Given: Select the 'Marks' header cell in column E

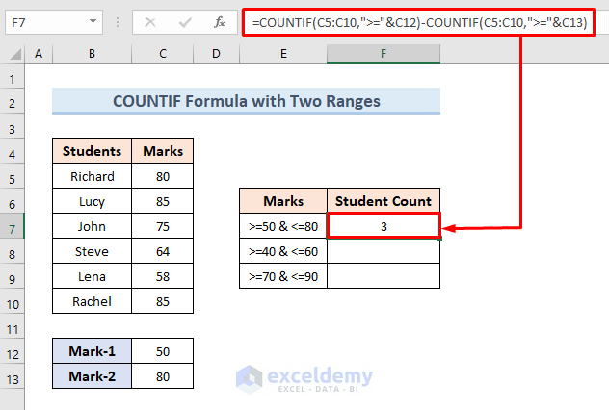Looking at the screenshot, I should click(283, 201).
